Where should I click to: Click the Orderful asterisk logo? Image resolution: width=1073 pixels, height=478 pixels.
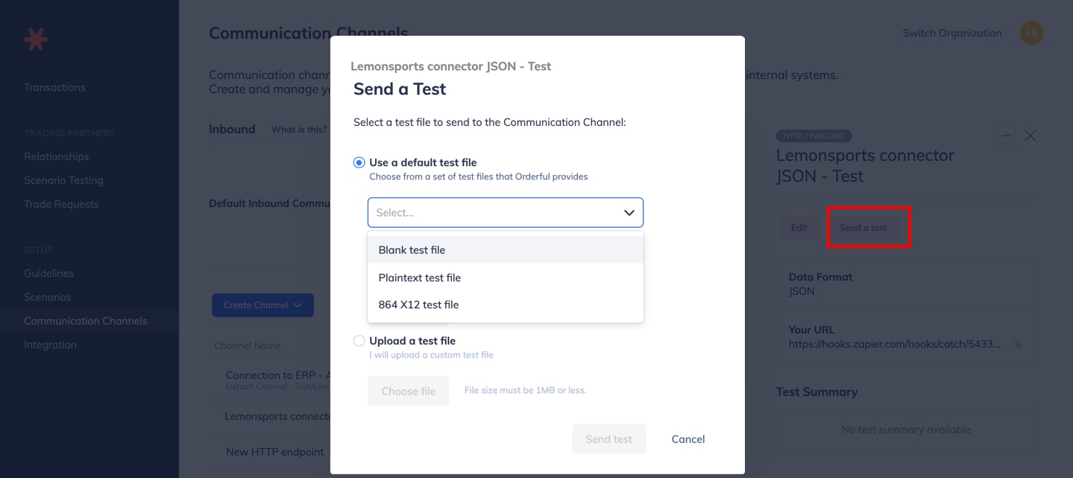36,39
